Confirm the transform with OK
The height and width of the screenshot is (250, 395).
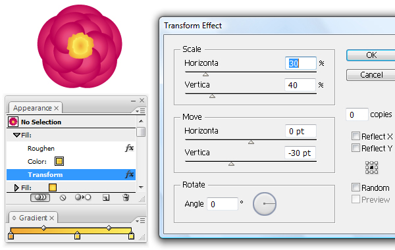point(371,55)
